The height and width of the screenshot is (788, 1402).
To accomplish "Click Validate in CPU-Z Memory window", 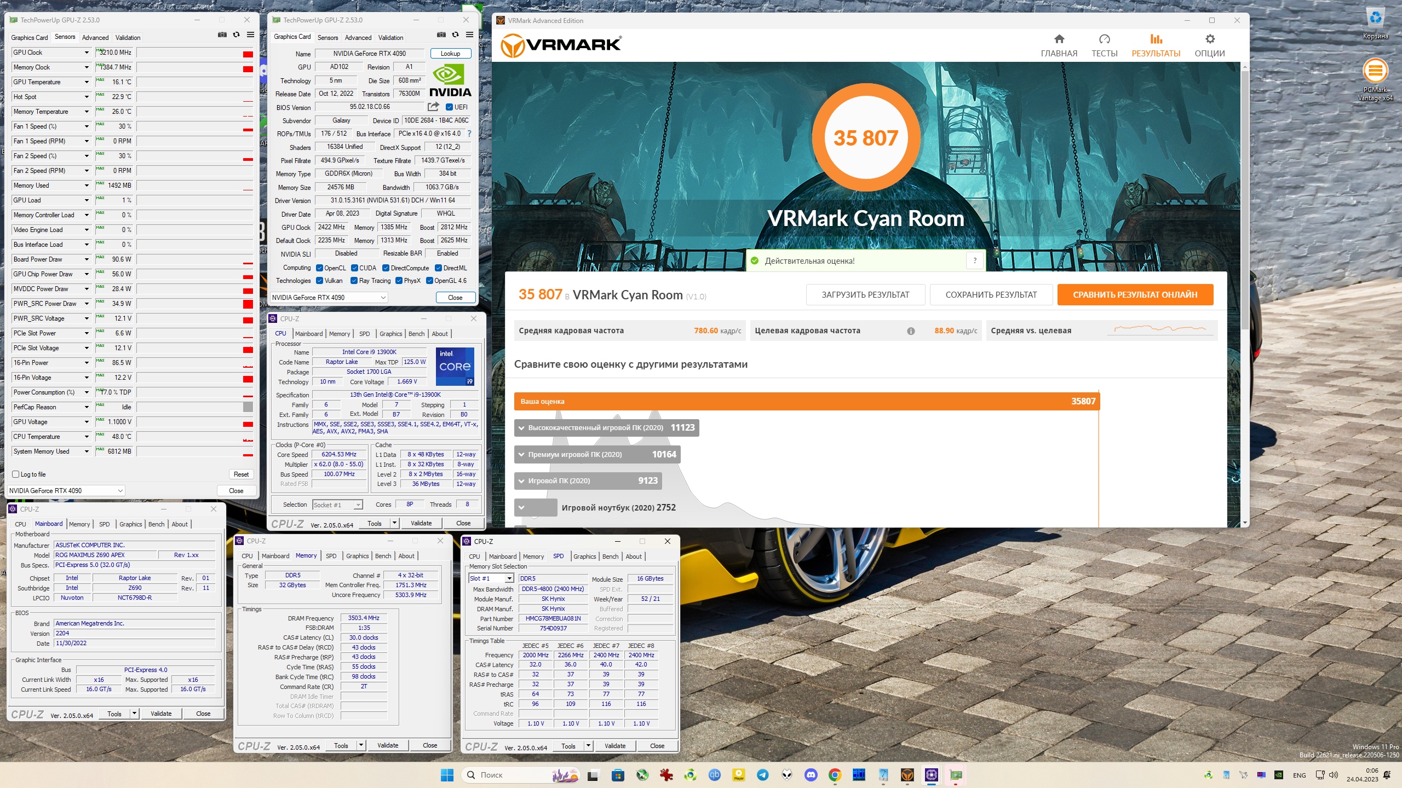I will coord(388,745).
